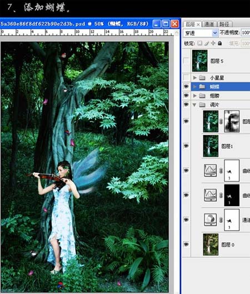Open the blend mode dropdown 穿透
The image size is (250, 294).
point(201,33)
